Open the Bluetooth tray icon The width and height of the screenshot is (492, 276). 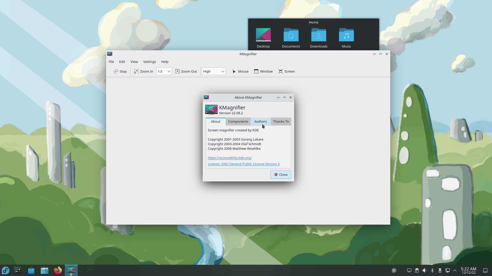(x=432, y=270)
